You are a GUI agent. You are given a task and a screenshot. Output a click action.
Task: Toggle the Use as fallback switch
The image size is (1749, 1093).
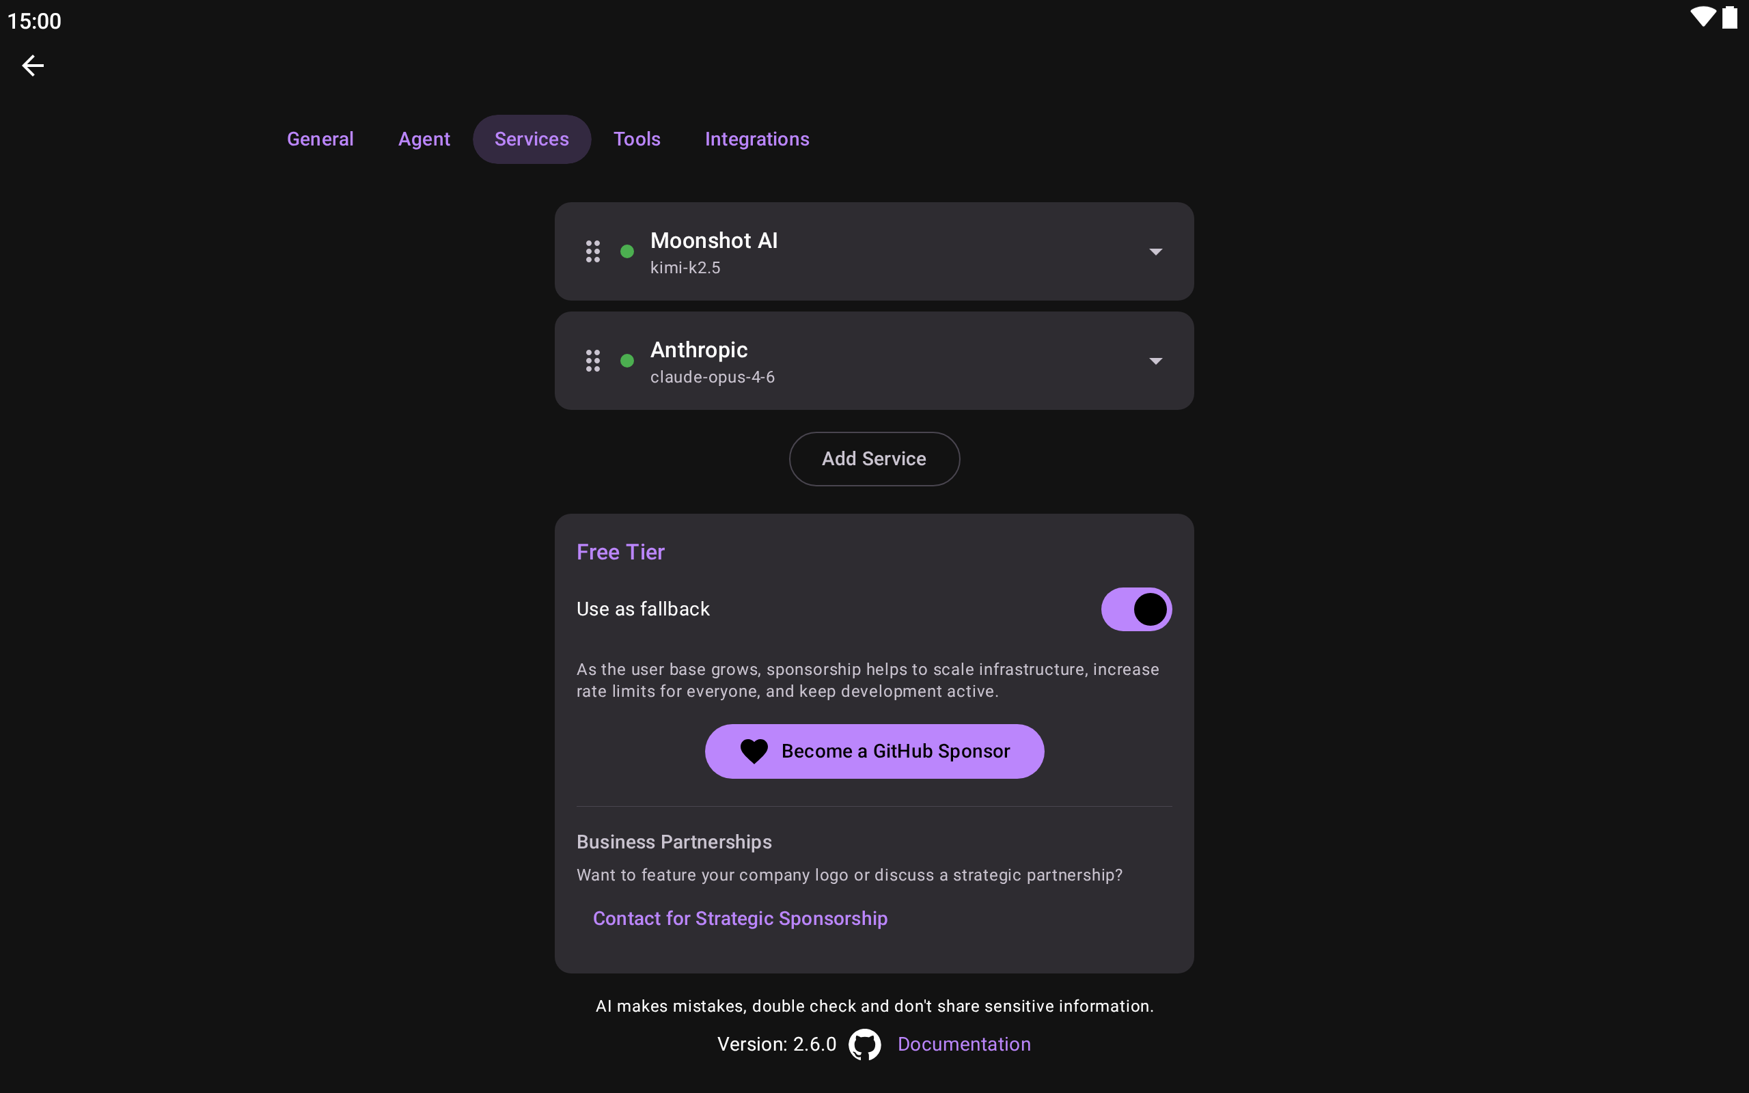click(x=1136, y=609)
